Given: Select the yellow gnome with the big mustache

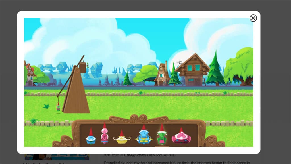Looking at the screenshot, I should pos(122,138).
